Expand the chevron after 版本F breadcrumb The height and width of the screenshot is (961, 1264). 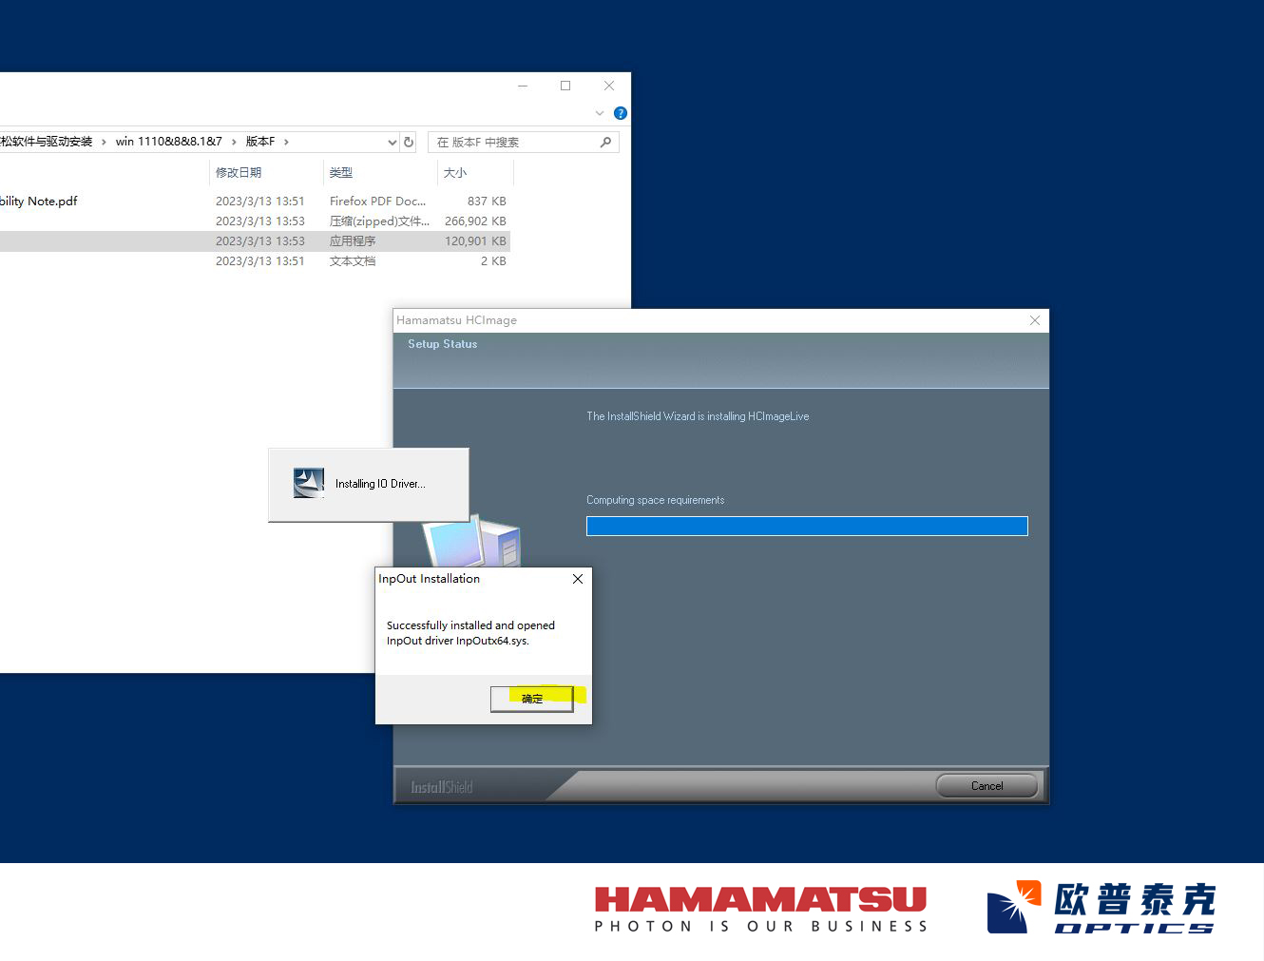click(286, 142)
